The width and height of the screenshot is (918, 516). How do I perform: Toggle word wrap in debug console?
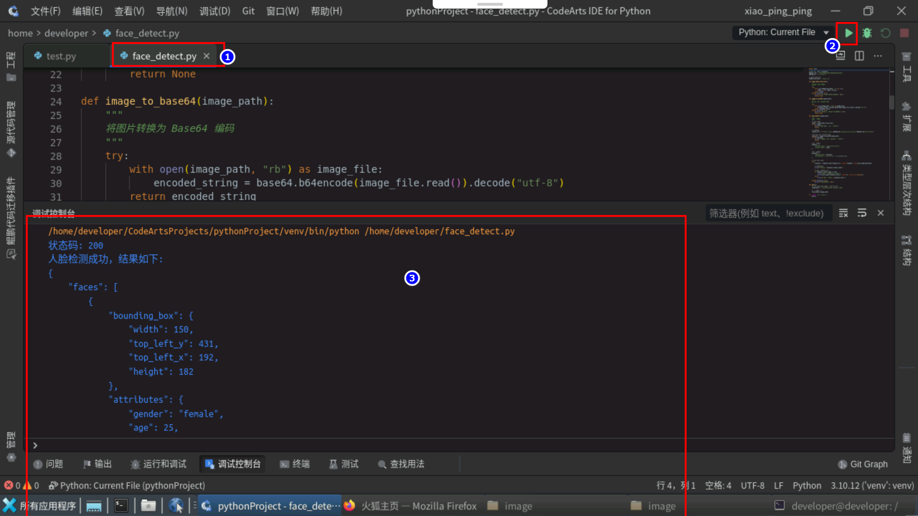point(862,213)
